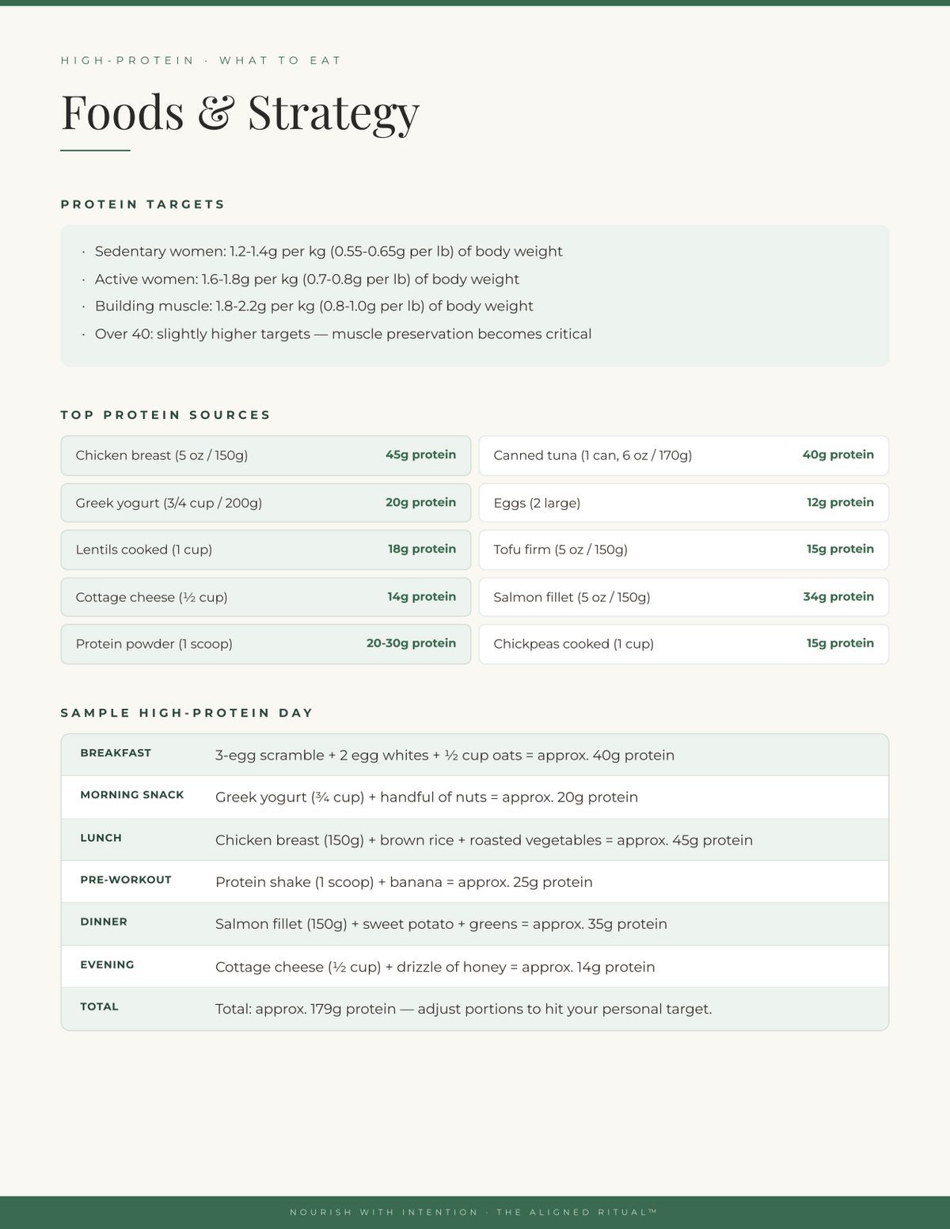
Task: Select the Canned tuna protein card
Action: tap(684, 455)
